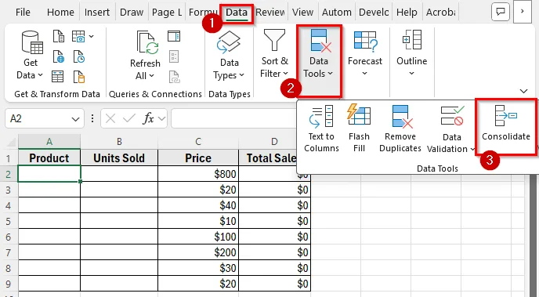Open the Sort & Filter group

click(274, 53)
